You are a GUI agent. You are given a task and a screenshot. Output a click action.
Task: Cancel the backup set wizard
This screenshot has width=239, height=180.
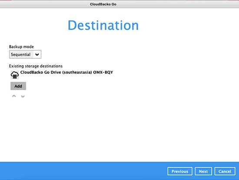pos(225,171)
